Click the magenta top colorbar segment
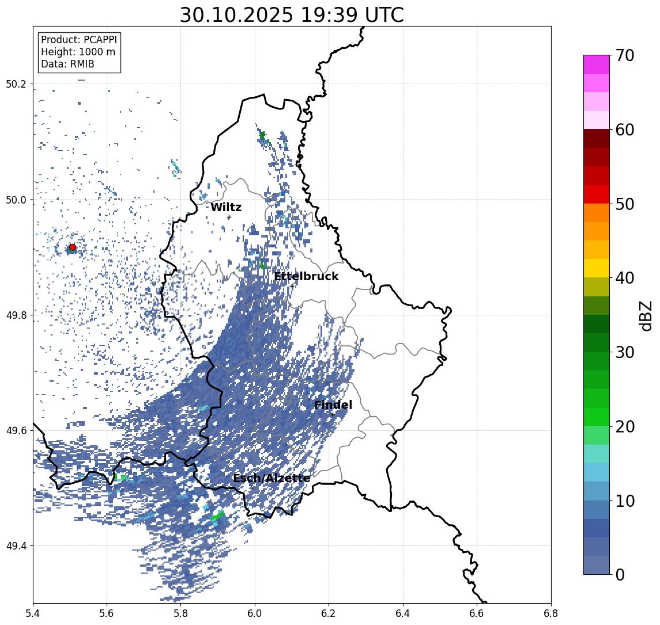 tap(597, 65)
